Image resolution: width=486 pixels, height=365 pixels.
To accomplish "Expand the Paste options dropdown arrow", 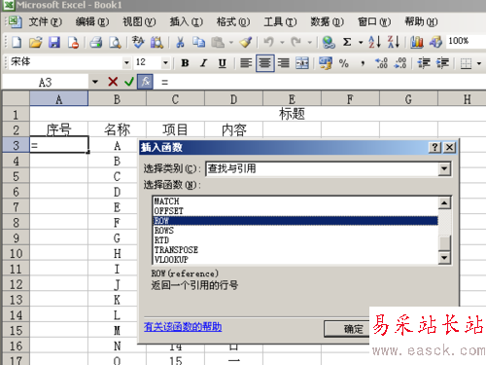I will [x=231, y=43].
